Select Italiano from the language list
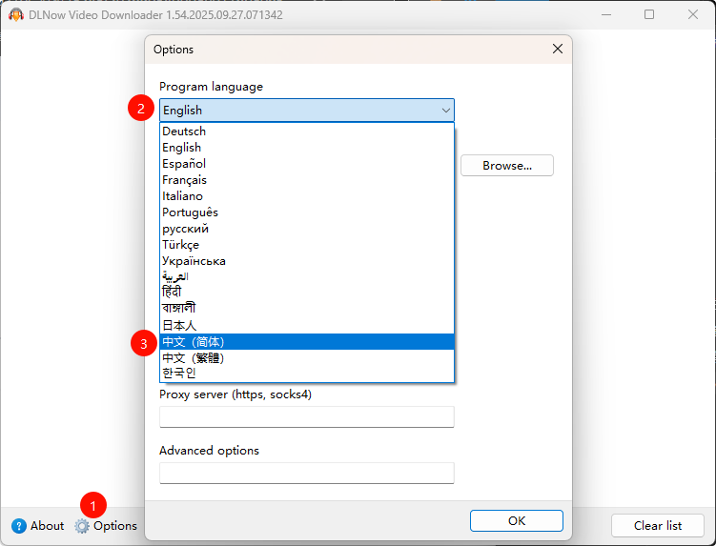 click(307, 196)
